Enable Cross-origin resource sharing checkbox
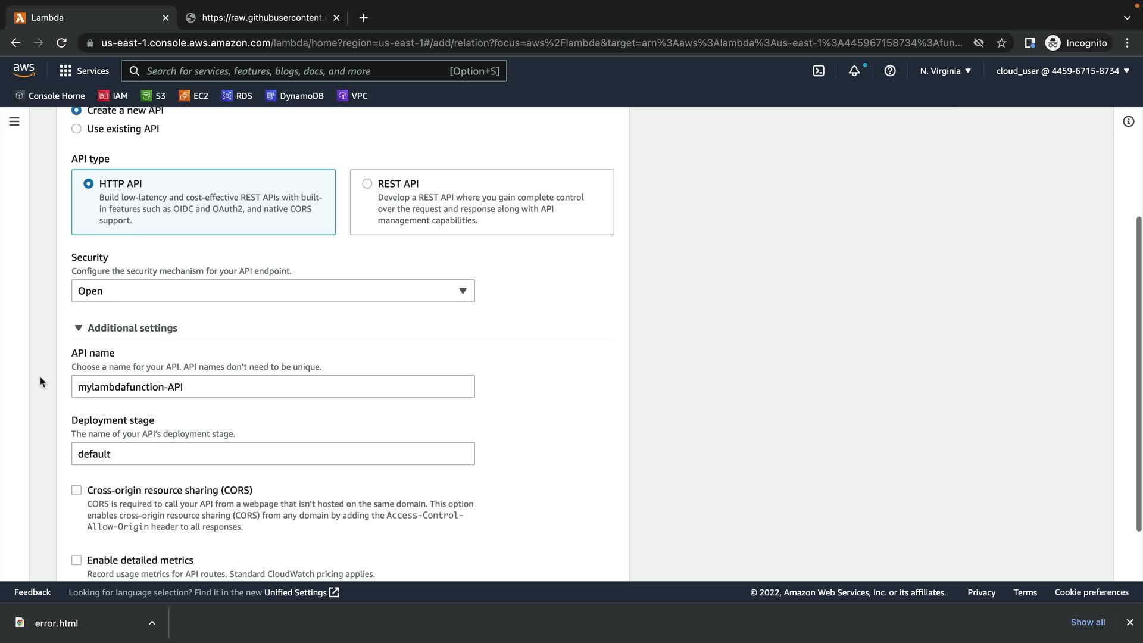Image resolution: width=1143 pixels, height=643 pixels. point(77,490)
